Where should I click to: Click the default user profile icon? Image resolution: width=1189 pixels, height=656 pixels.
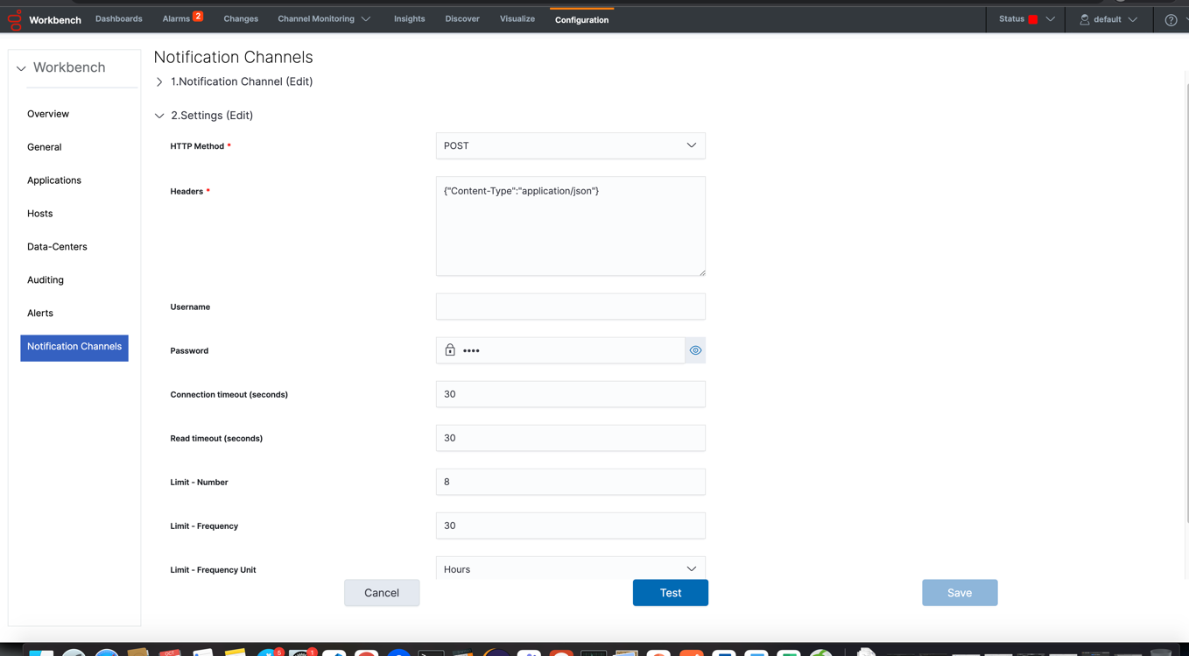(x=1084, y=19)
